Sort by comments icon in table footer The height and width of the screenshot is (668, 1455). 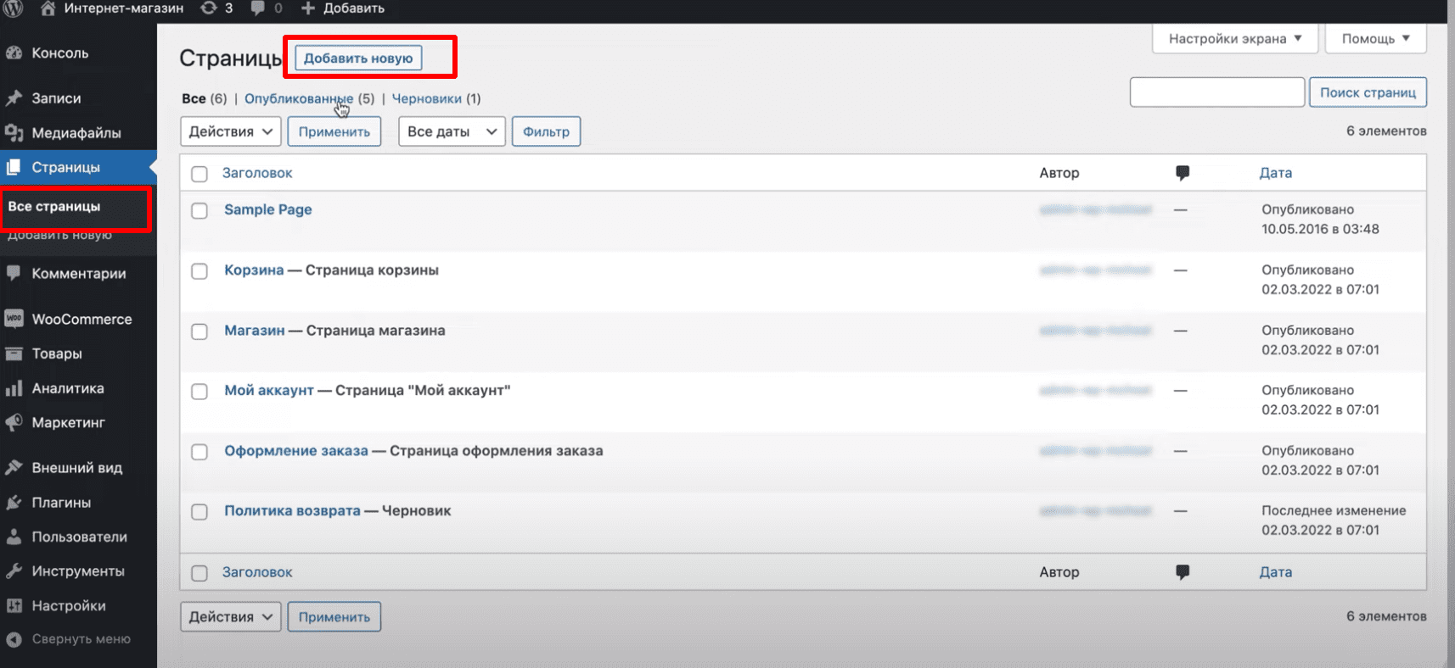coord(1183,572)
